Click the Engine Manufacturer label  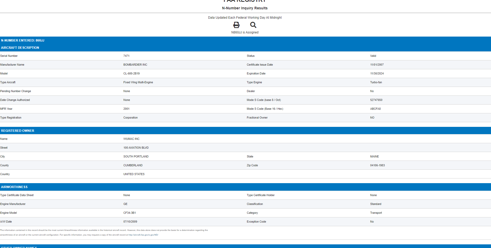tap(13, 204)
